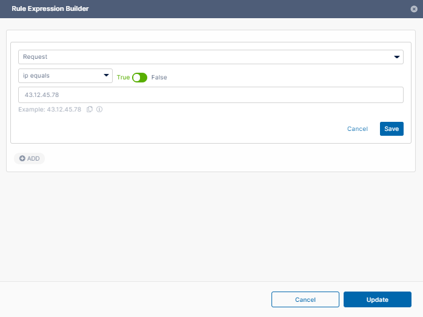423x317 pixels.
Task: Click the 'ip equals' dropdown caret
Action: pyautogui.click(x=107, y=76)
